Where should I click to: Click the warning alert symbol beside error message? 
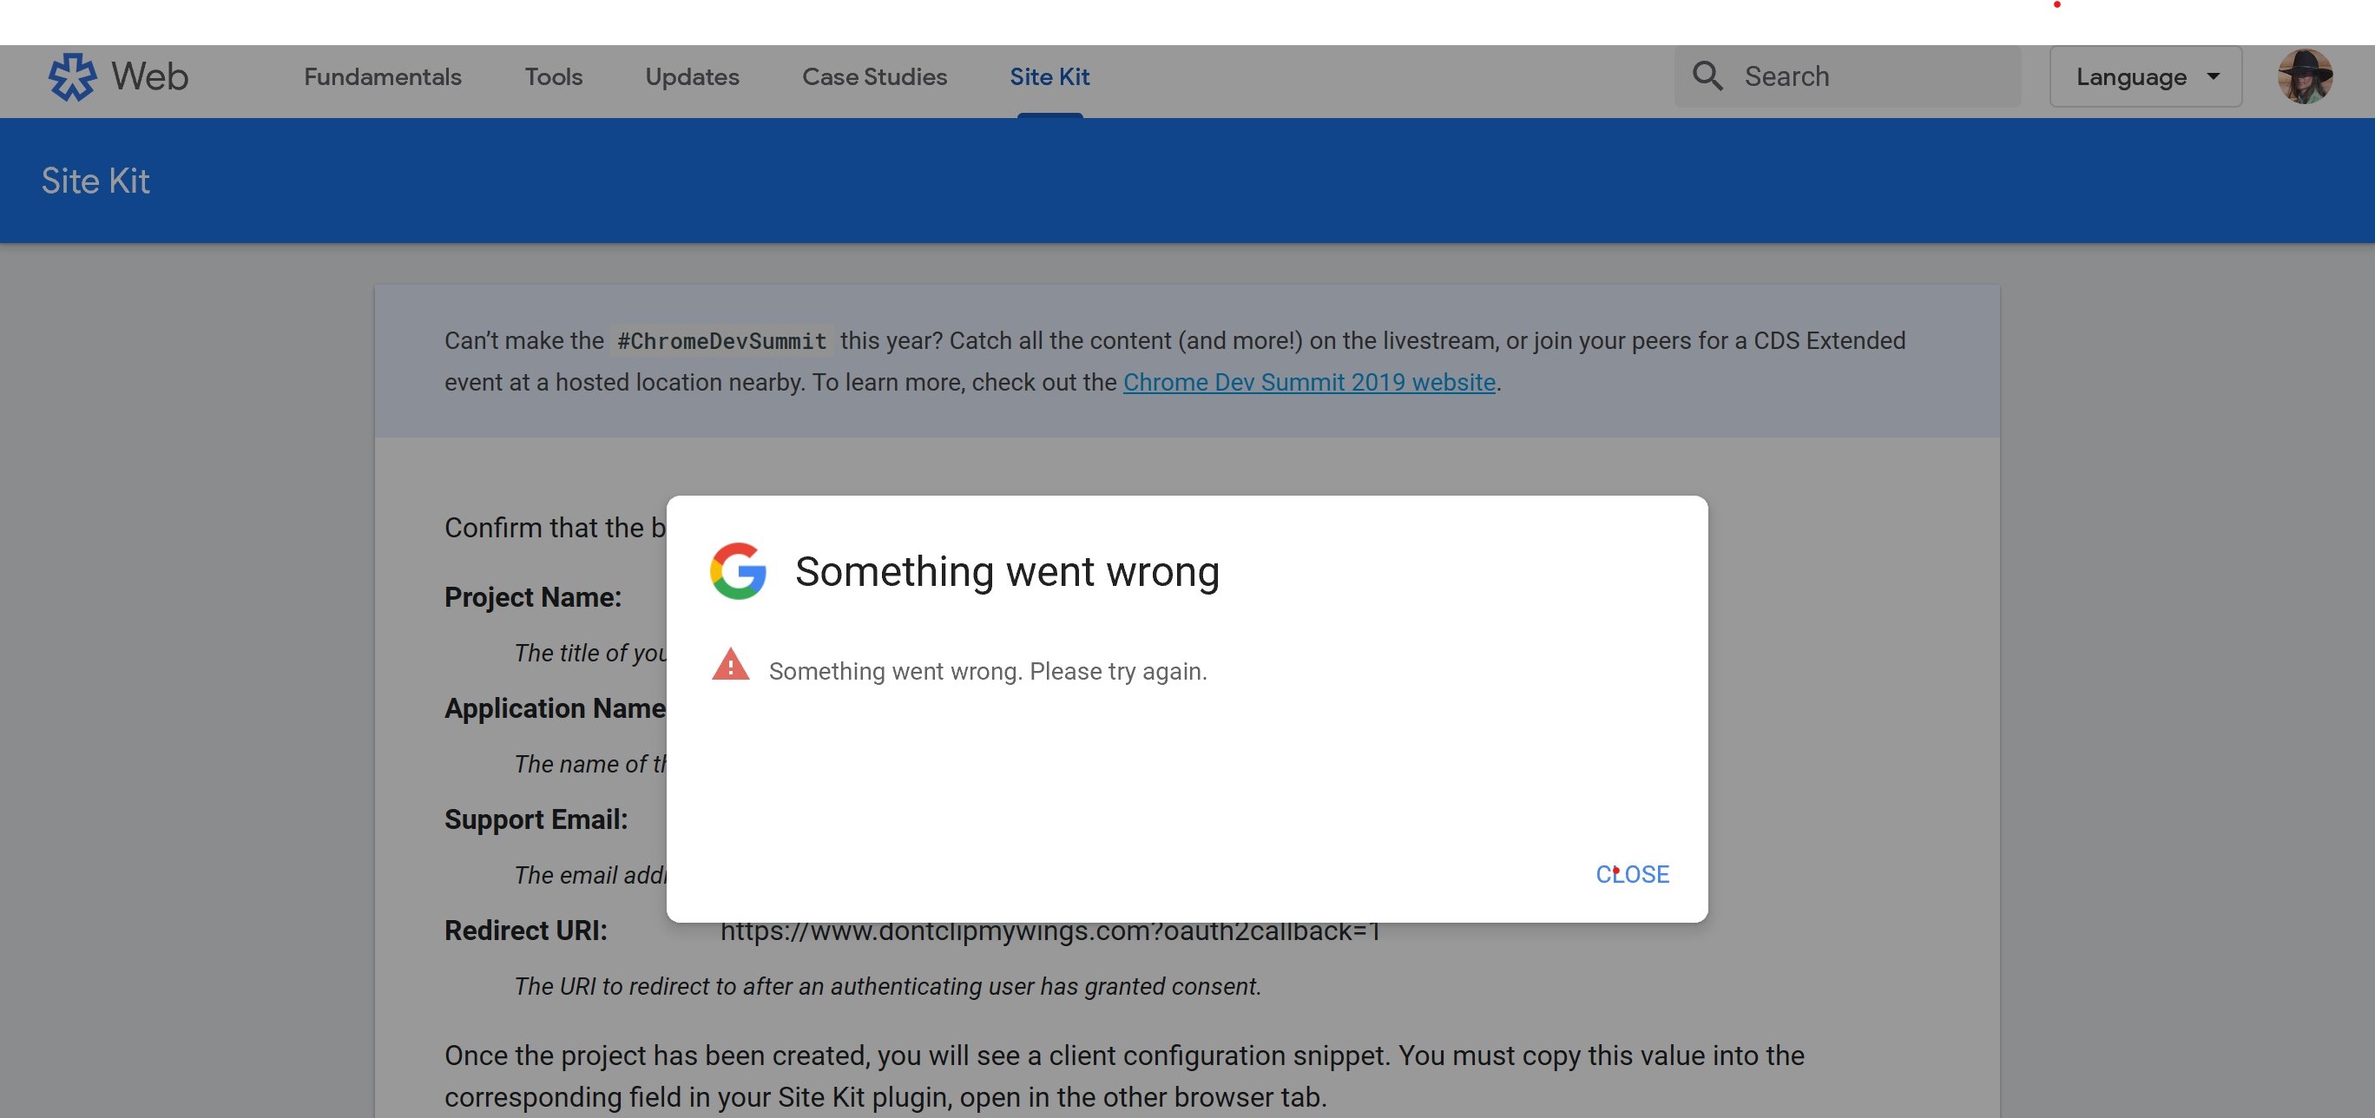(x=731, y=667)
